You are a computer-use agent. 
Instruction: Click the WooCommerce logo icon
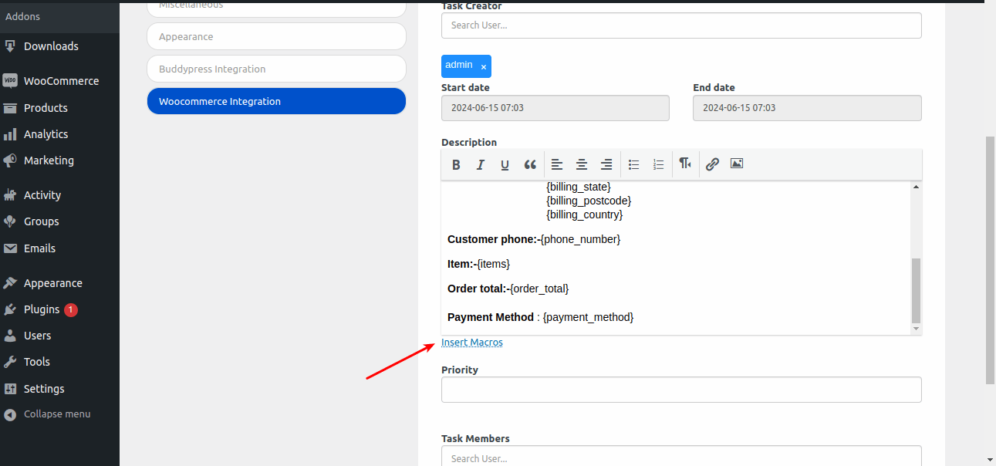pos(10,81)
